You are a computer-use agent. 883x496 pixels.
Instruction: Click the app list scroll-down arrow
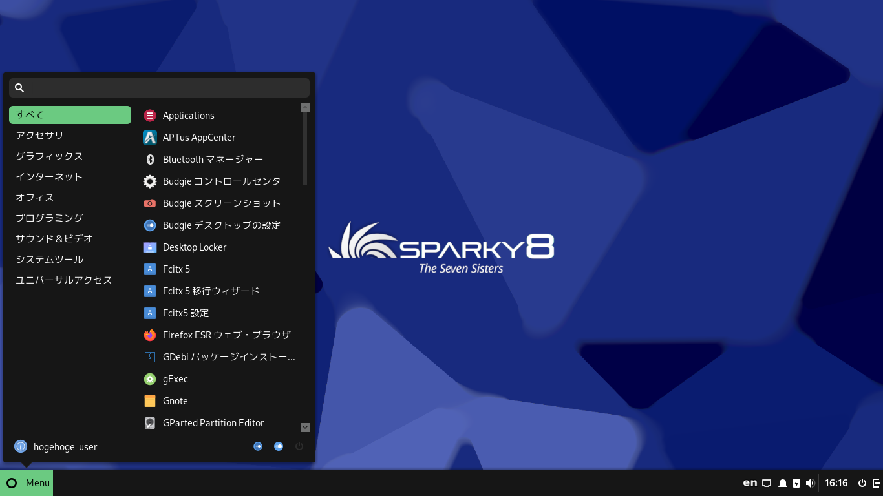coord(305,428)
